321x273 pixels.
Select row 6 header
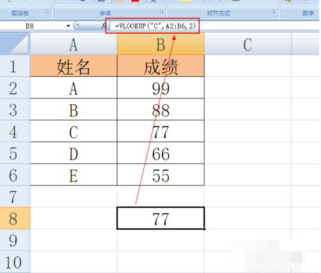coord(15,175)
